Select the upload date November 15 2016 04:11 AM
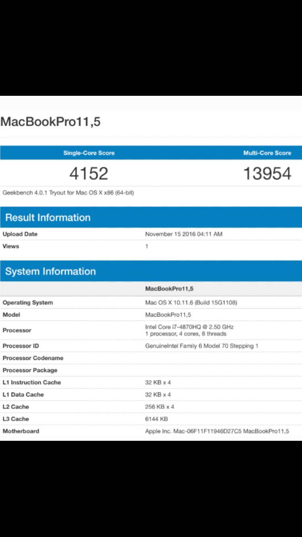The width and height of the screenshot is (302, 537). [x=184, y=234]
